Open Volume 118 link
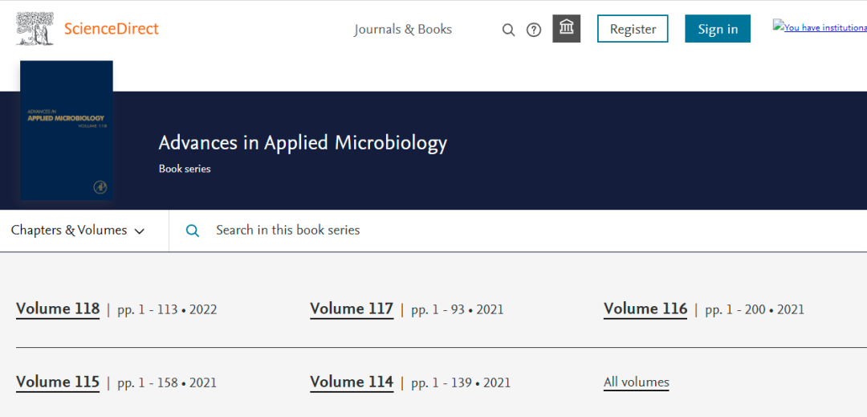Screen dimensions: 867x417 point(58,309)
